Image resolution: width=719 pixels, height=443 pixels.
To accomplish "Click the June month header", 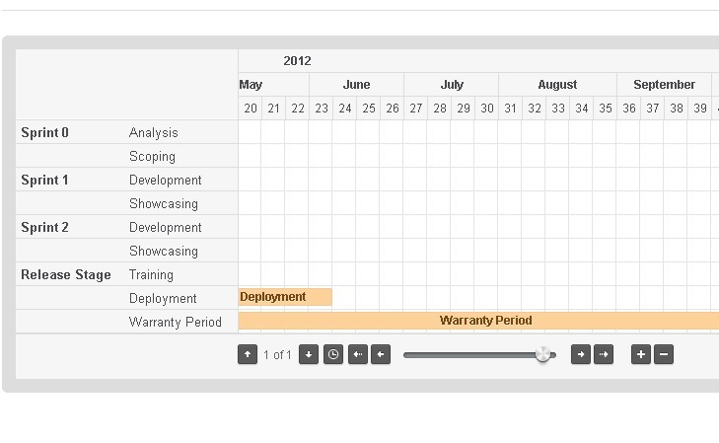I will pos(356,85).
